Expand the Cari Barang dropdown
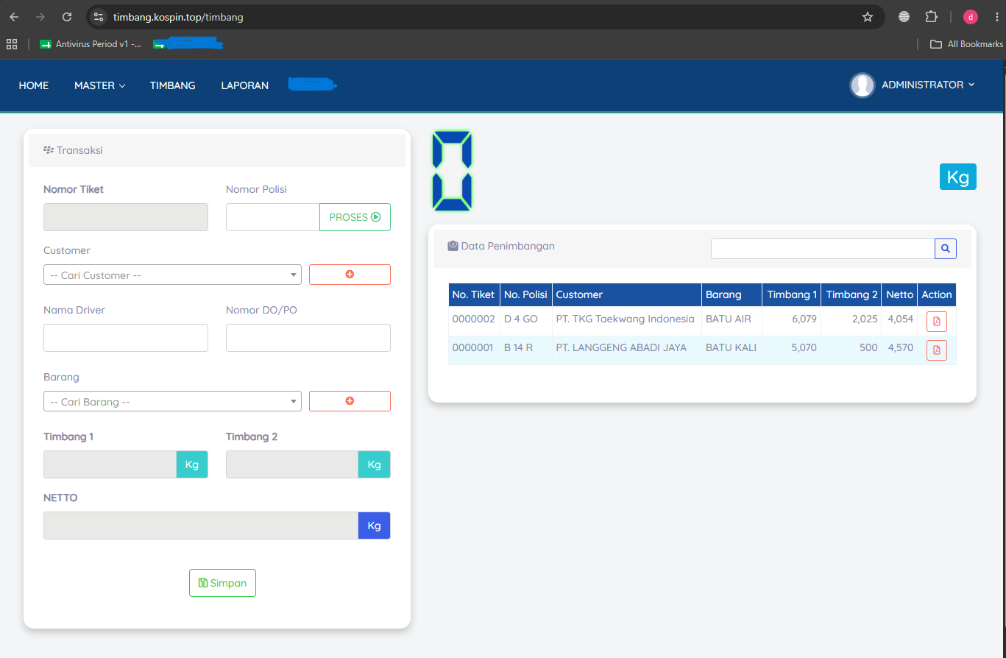This screenshot has width=1006, height=658. pos(172,401)
